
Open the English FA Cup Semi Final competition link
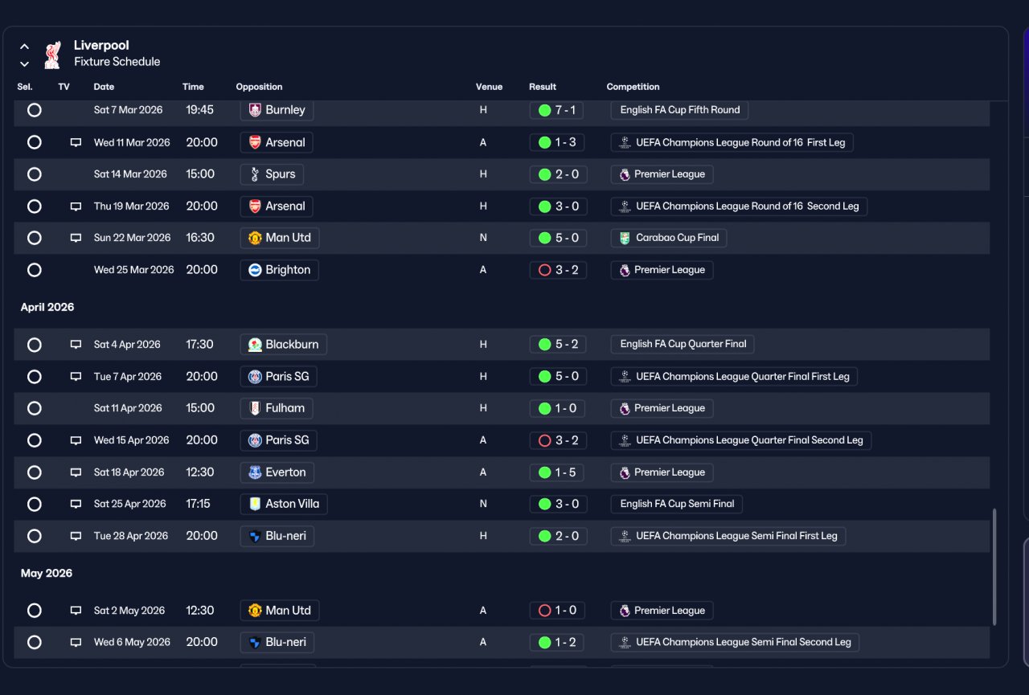point(676,504)
